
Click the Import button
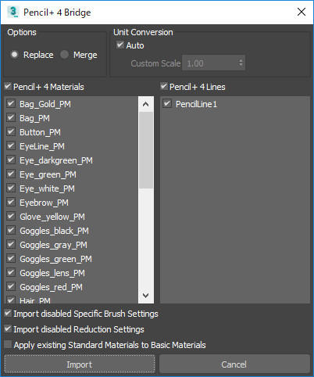[x=80, y=364]
